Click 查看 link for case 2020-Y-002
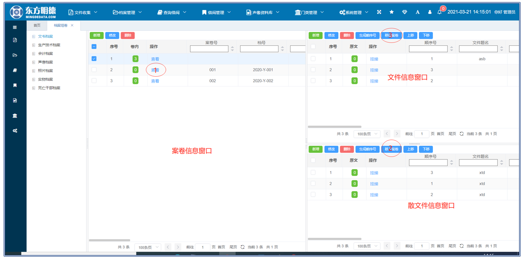Viewport: 525px width, 261px height. (x=155, y=81)
